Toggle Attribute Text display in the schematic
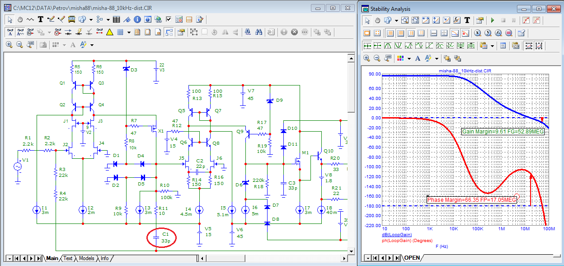 [x=9, y=32]
